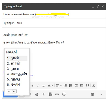Insert a bulleted list
108x102 pixels.
pyautogui.click(x=71, y=85)
